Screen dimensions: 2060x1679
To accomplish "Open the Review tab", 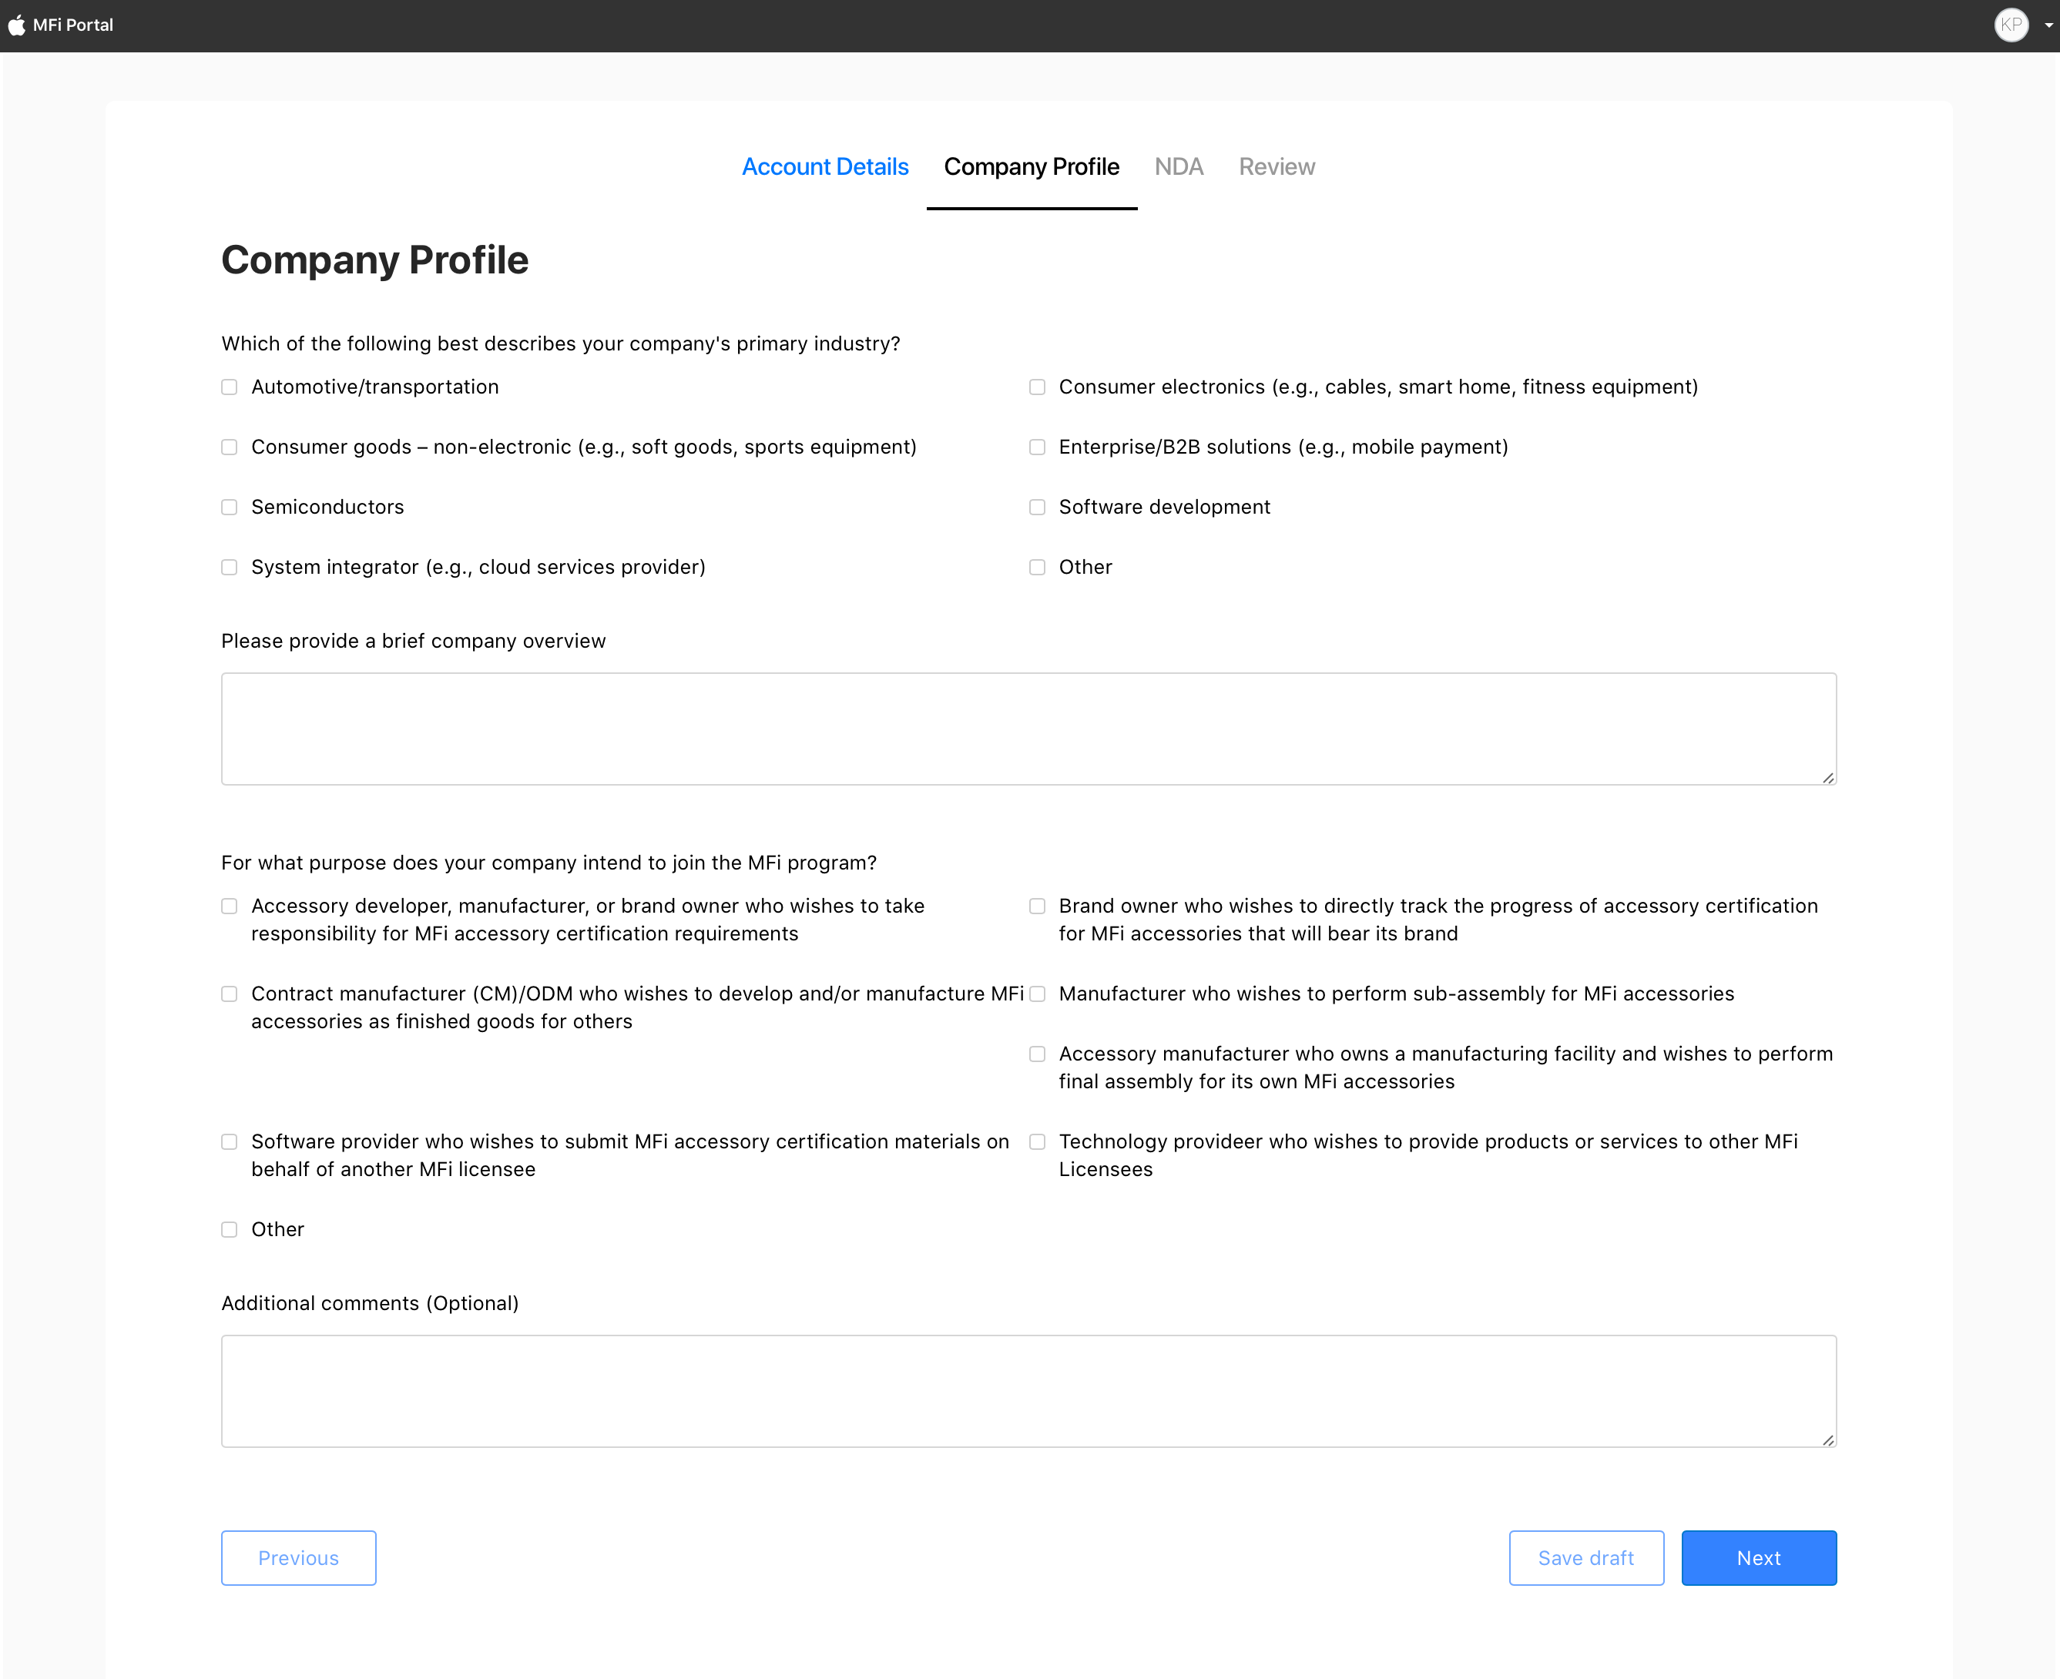I will click(1277, 166).
